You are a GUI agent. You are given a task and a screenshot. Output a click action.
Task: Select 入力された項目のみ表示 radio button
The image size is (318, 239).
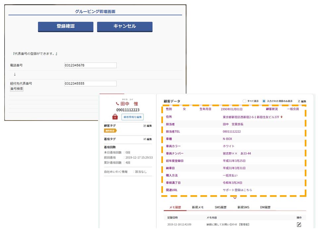(x=264, y=101)
